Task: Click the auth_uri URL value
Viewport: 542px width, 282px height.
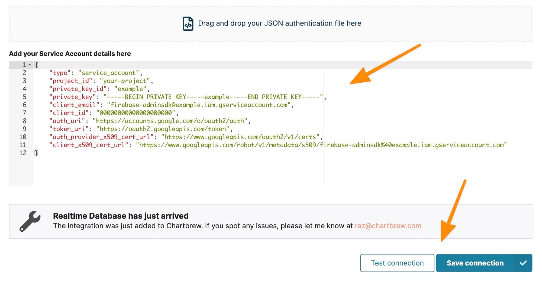Action: pyautogui.click(x=170, y=121)
